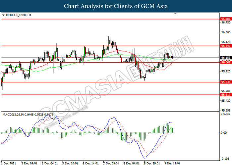The height and width of the screenshot is (165, 232).
Task: Click the 6 Dec 14:01 time label
Action: [90, 163]
